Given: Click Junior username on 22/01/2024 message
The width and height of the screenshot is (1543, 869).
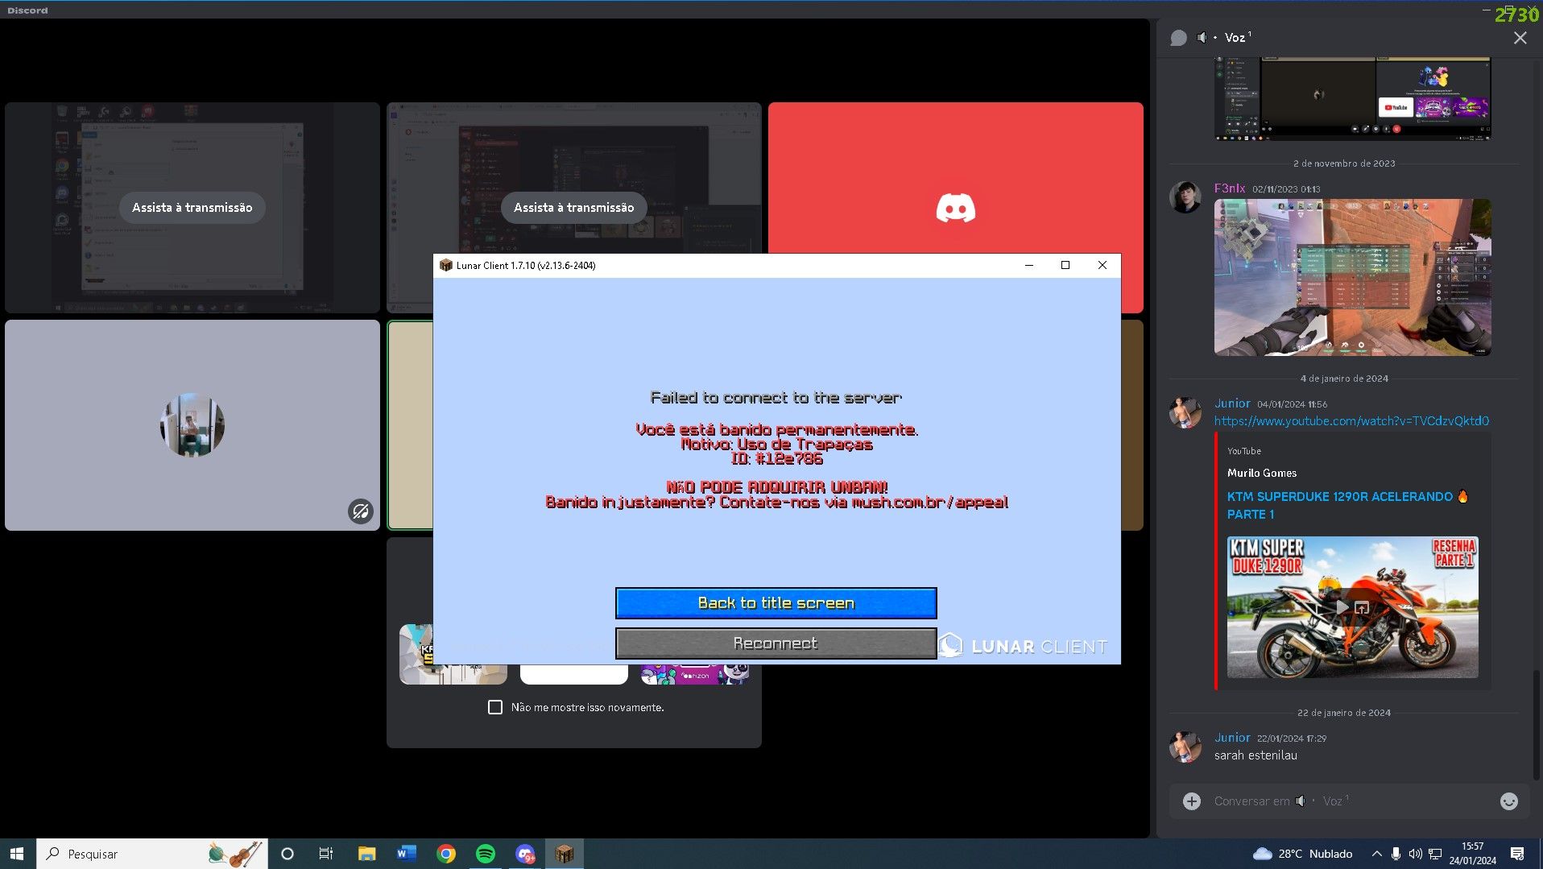Looking at the screenshot, I should pos(1232,737).
